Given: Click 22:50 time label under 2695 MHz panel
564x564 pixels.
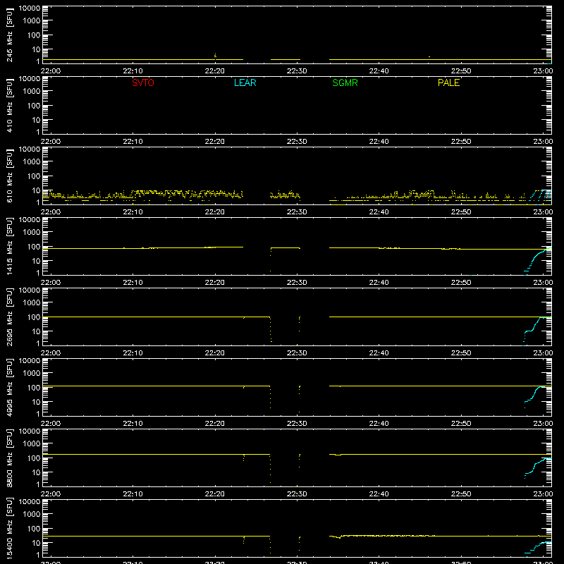Looking at the screenshot, I should [x=461, y=353].
